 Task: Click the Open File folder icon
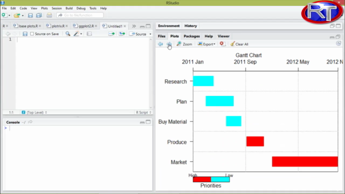[17, 15]
